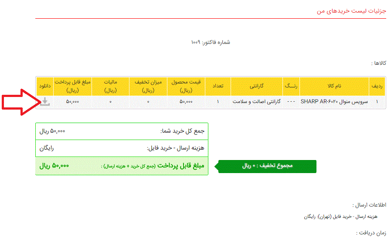The width and height of the screenshot is (391, 237).
Task: Click the 'نام کالا' column header
Action: [x=334, y=86]
